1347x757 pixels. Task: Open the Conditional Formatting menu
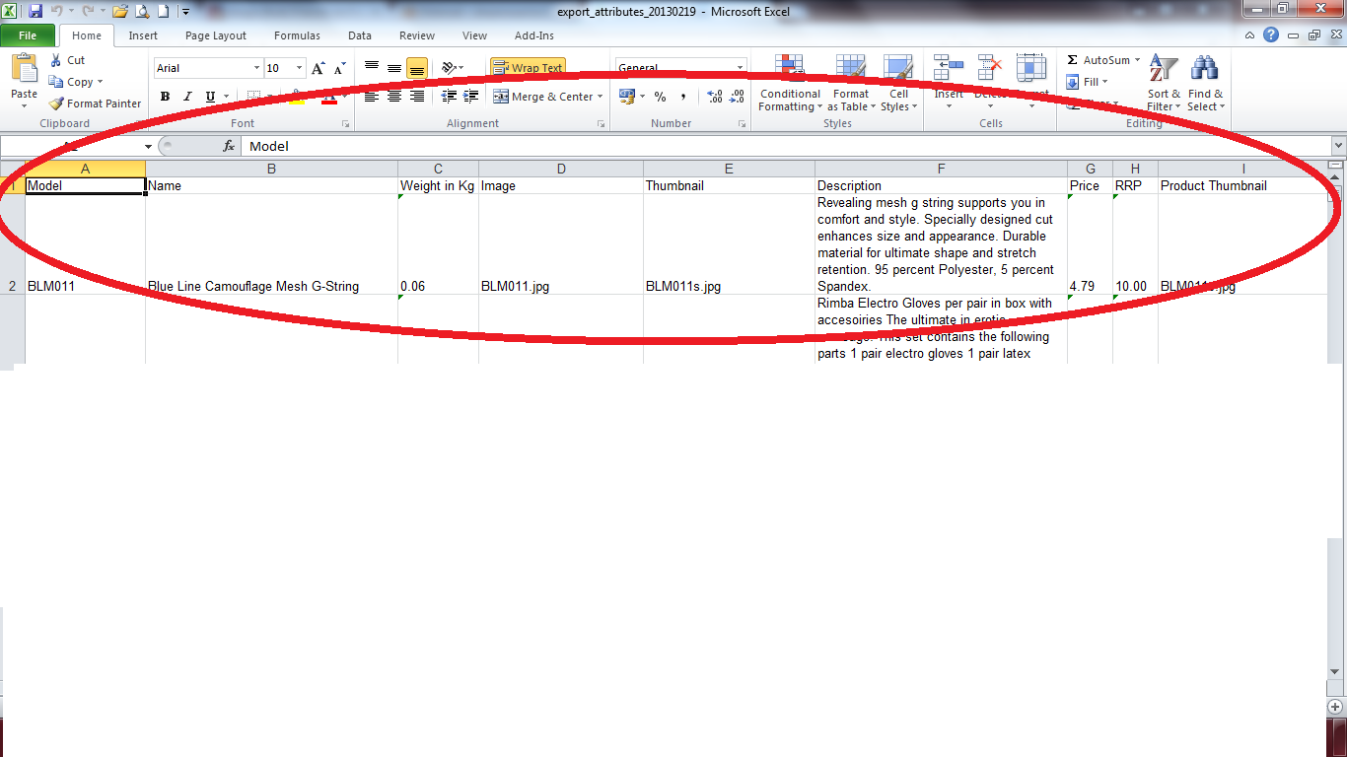click(x=790, y=83)
